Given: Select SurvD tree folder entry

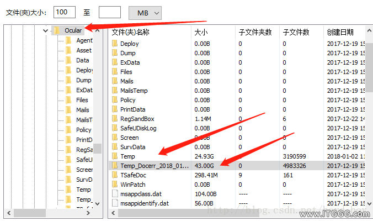Looking at the screenshot, I should 84,180.
